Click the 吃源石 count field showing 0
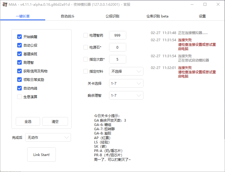Viewport: 225px width, 172px height. (x=118, y=47)
